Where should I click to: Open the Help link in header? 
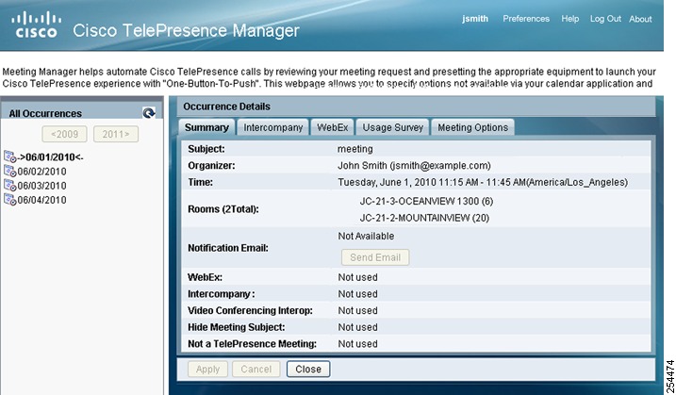pyautogui.click(x=570, y=19)
